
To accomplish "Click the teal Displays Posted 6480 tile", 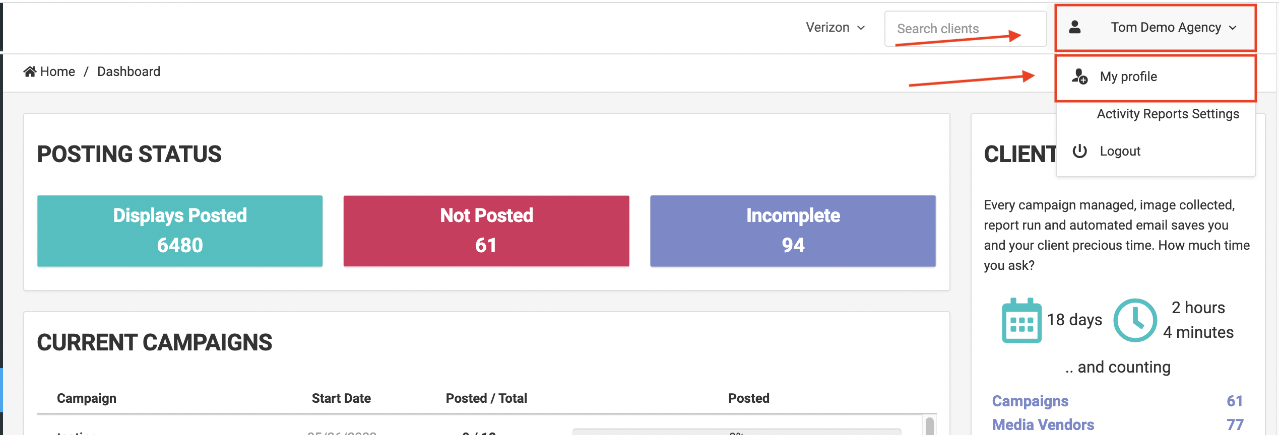I will pos(180,231).
